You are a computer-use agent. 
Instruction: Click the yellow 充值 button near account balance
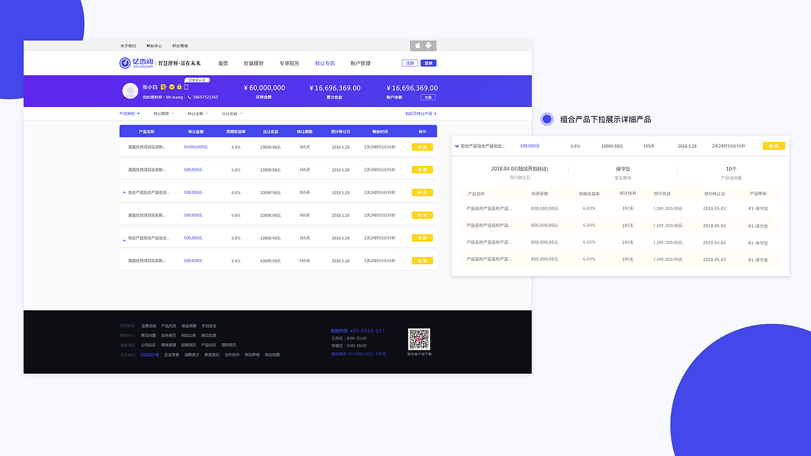[x=429, y=98]
